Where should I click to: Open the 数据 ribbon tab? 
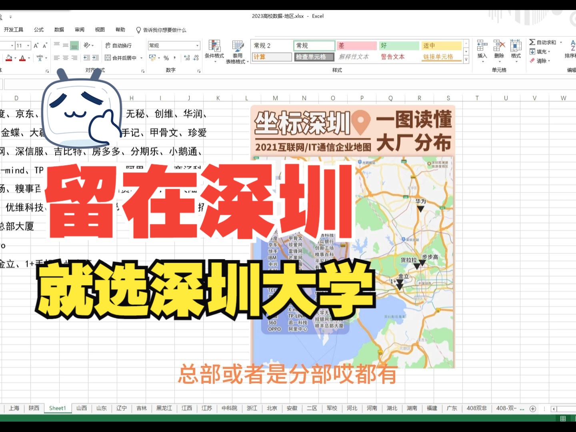click(x=59, y=30)
